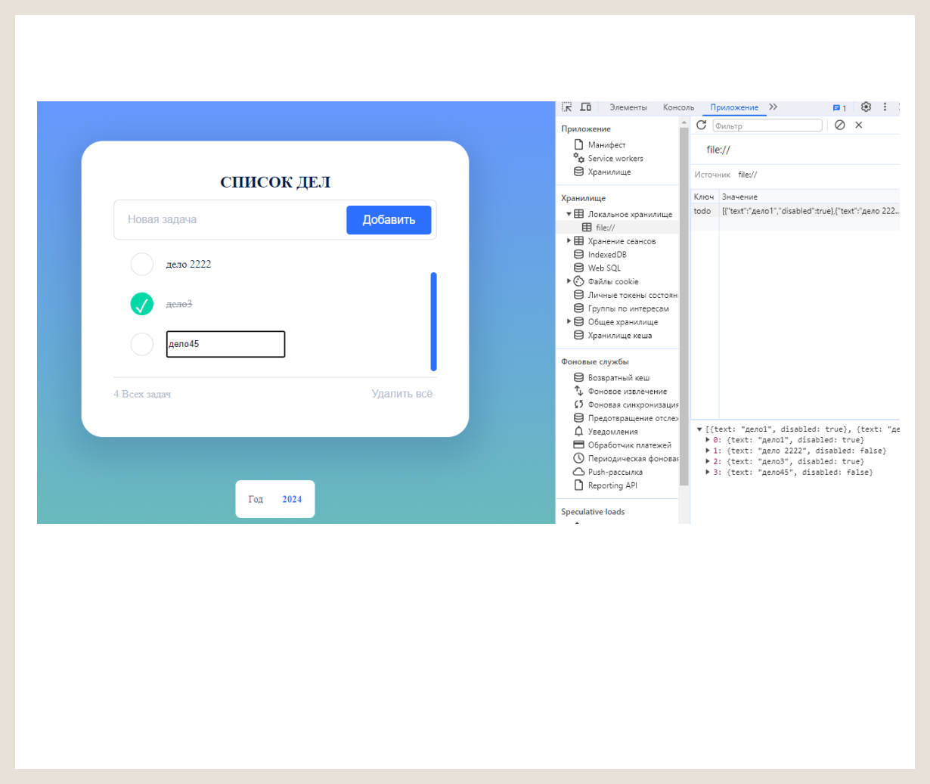The width and height of the screenshot is (930, 784).
Task: Click the Удалить всё link
Action: tap(402, 394)
